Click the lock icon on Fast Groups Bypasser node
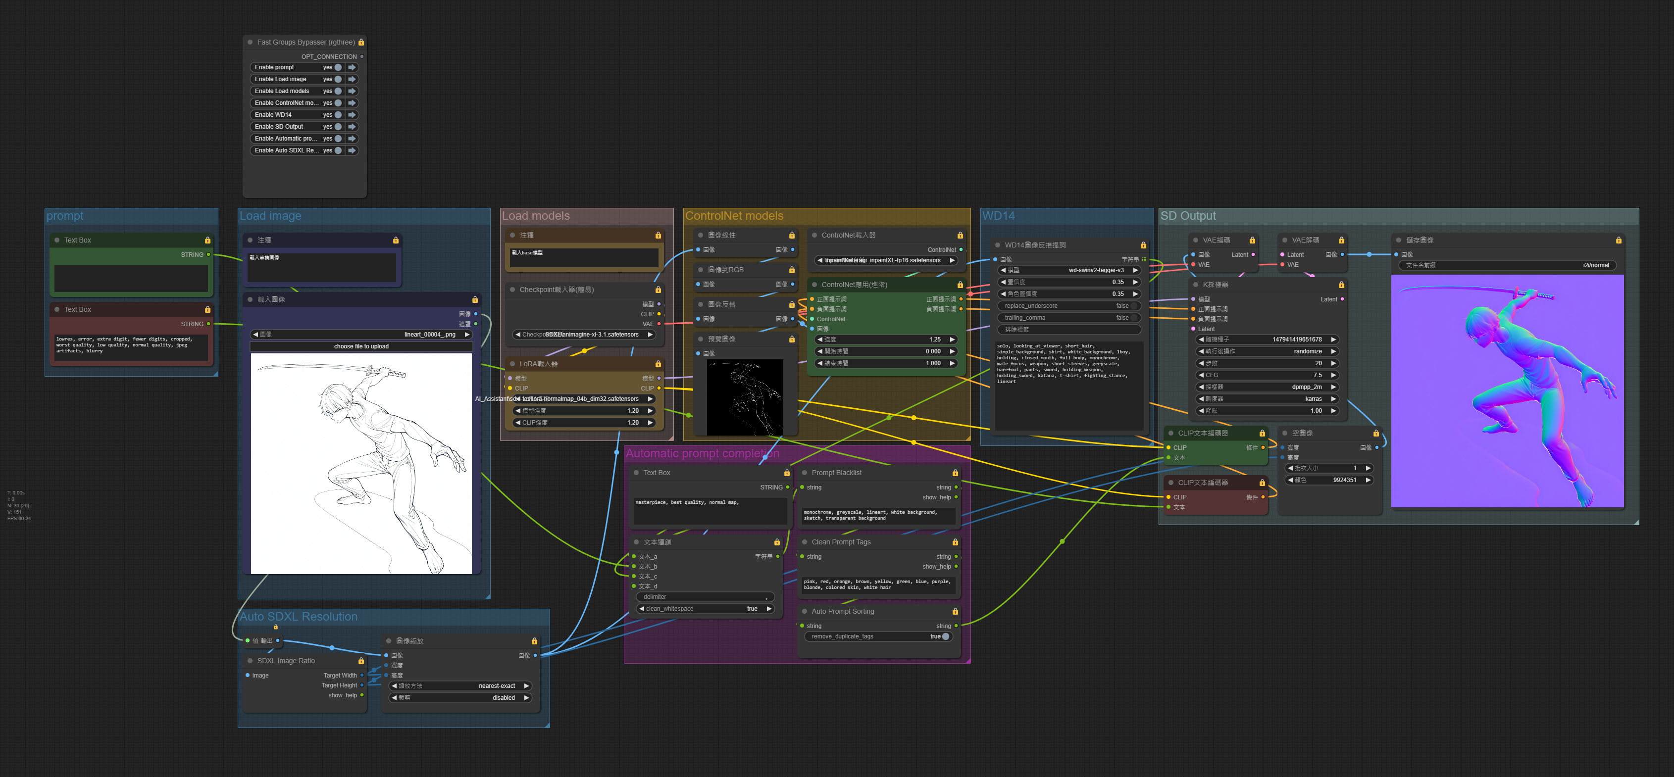This screenshot has width=1674, height=777. click(x=361, y=42)
